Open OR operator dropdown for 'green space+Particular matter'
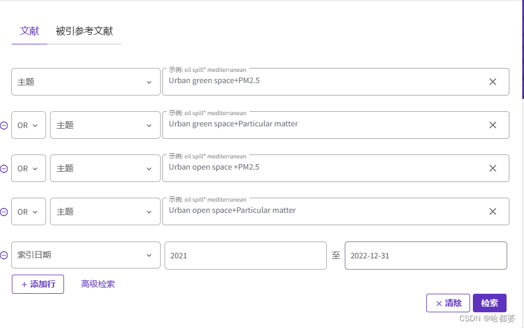 point(29,125)
